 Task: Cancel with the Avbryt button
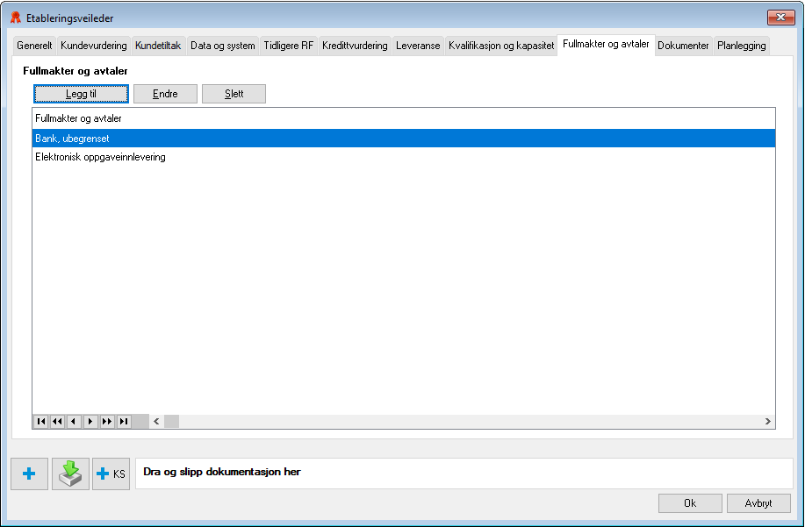tap(758, 503)
